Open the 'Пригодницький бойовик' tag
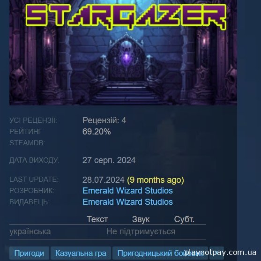Screen dimensions: 261x261 tap(160, 253)
